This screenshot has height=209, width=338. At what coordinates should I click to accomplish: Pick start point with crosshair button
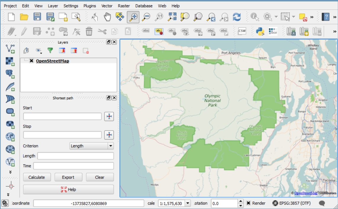pyautogui.click(x=109, y=116)
